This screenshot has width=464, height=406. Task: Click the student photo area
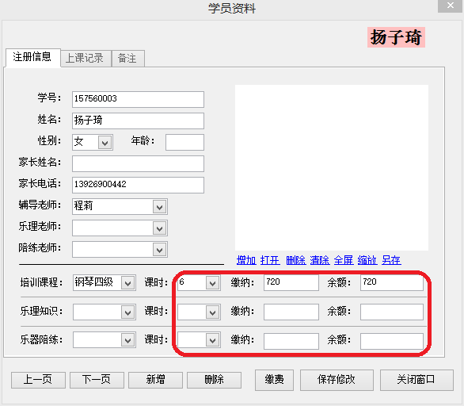click(x=332, y=168)
